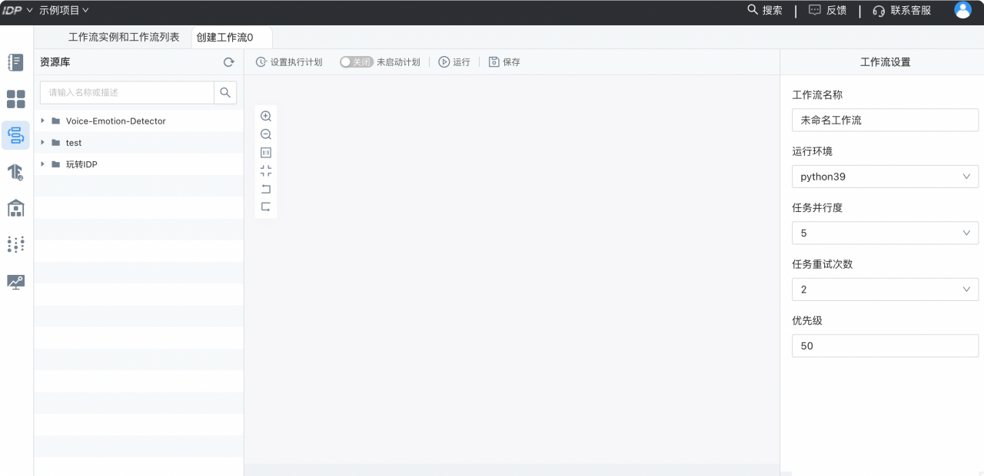
Task: Undo the last canvas action
Action: (266, 189)
